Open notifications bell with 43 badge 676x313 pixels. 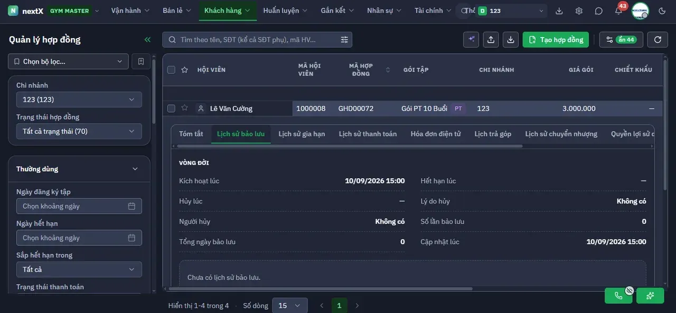tap(618, 11)
